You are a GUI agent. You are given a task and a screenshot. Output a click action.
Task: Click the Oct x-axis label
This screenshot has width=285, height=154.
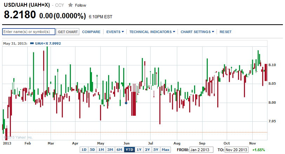[x=227, y=143]
